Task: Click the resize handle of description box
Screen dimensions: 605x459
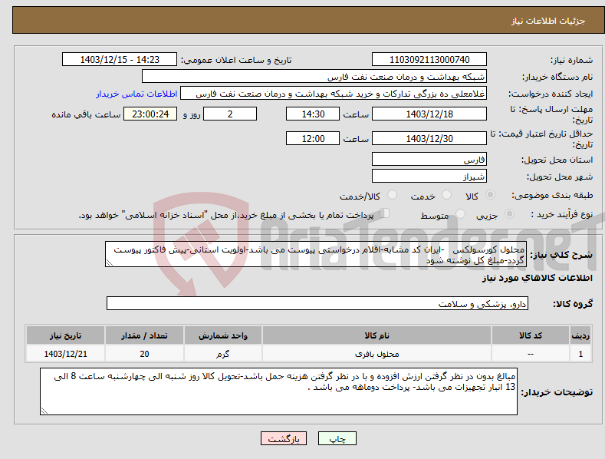Action: tap(110, 263)
